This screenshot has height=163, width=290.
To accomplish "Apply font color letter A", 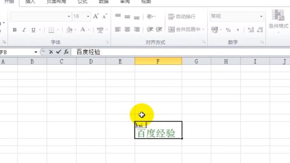I will [82, 29].
